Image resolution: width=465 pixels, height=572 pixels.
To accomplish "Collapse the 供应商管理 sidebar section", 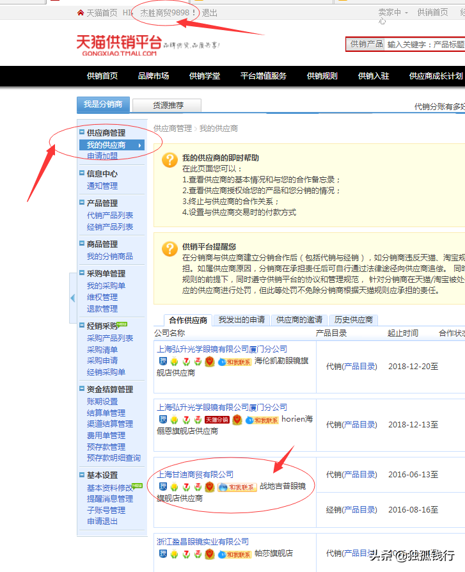I will pos(82,132).
